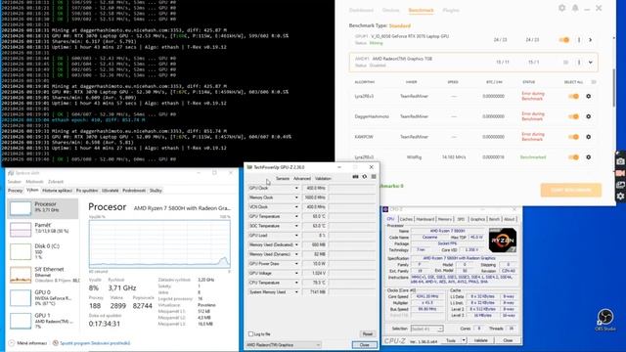Image resolution: width=626 pixels, height=352 pixels.
Task: Open settings gear for DaggerHashimoto TeamRedMiner row
Action: (x=589, y=116)
